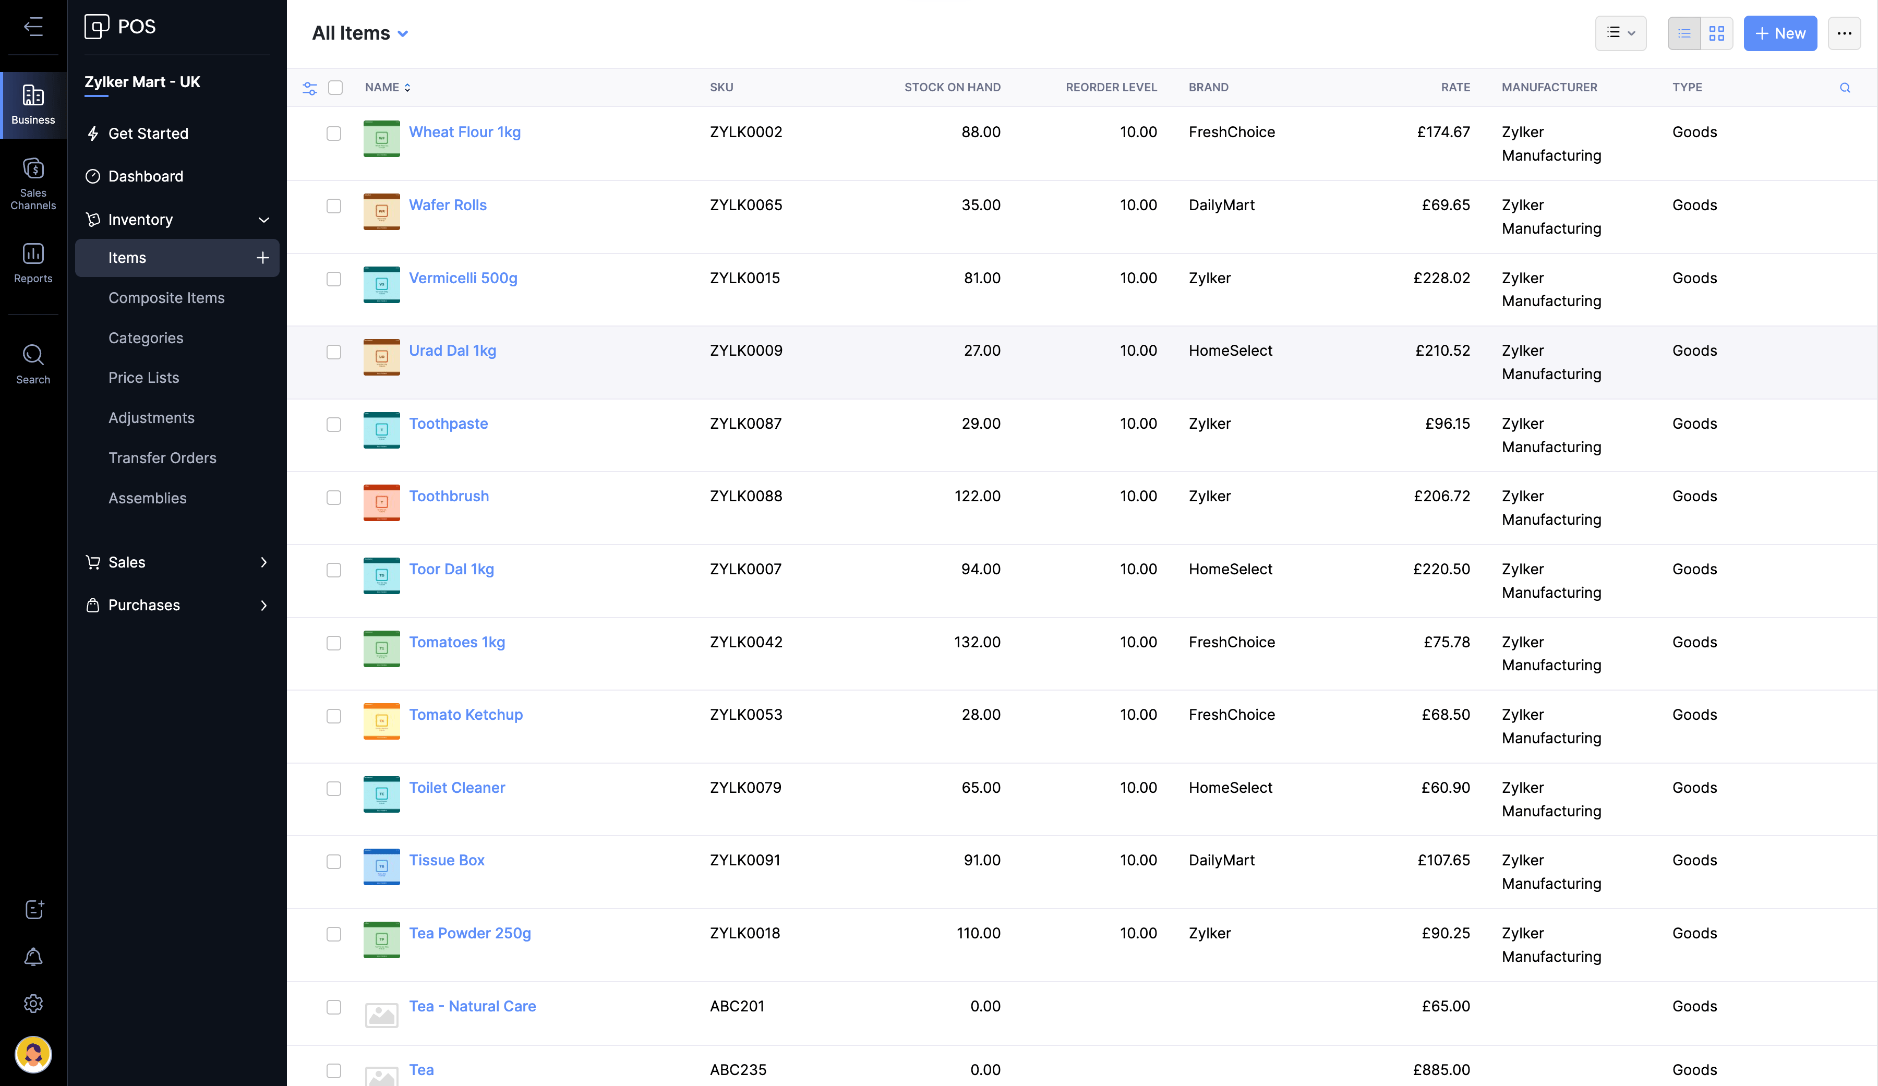Collapse the sidebar with the top-left arrow icon

point(33,27)
